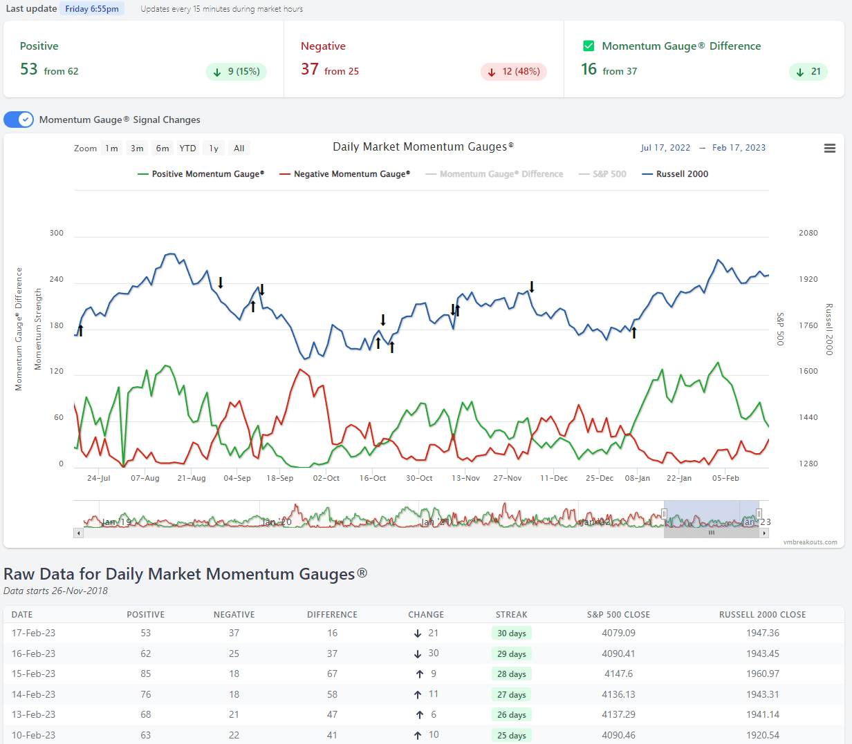Click the navigator left scroll arrow
Viewport: 852px width, 744px height.
point(79,533)
